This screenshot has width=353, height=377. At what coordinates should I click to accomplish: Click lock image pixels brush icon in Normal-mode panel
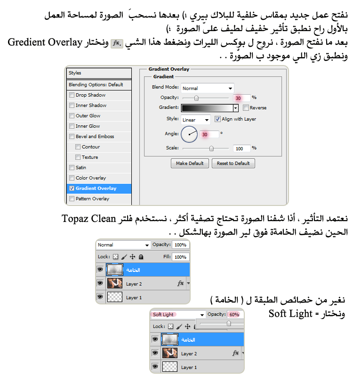124,257
